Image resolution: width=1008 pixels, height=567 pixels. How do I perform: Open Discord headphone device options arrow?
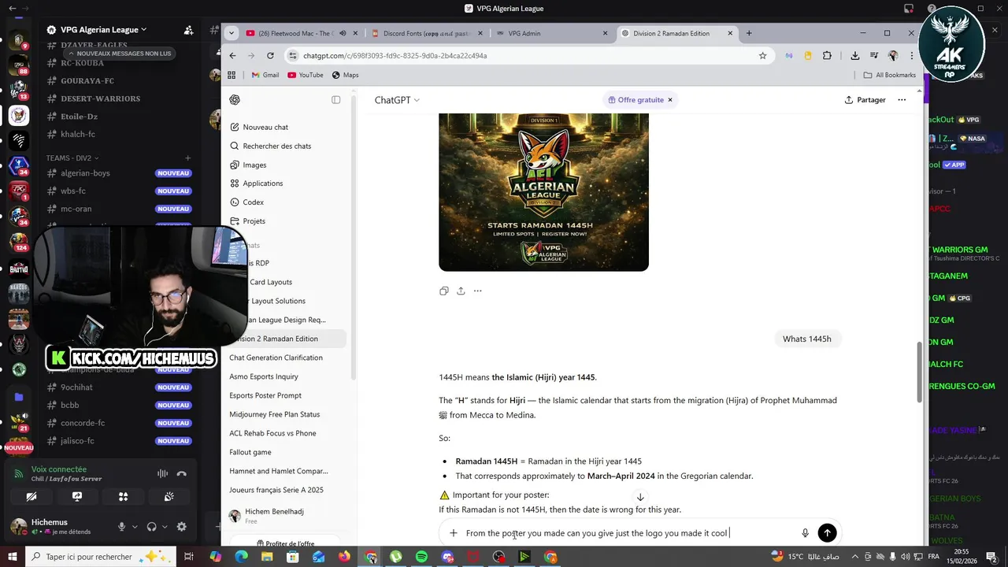(165, 527)
